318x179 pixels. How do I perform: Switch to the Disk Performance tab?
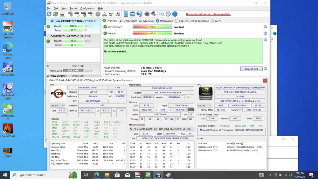(x=197, y=21)
